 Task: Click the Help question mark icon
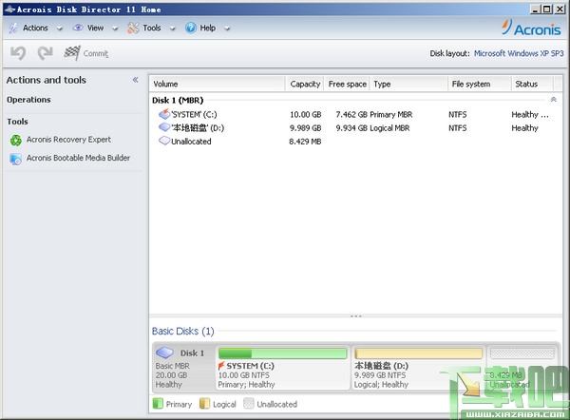point(191,28)
